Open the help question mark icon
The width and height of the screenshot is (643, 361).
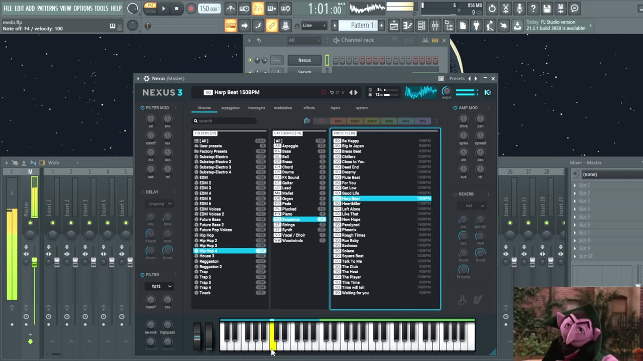pyautogui.click(x=533, y=9)
